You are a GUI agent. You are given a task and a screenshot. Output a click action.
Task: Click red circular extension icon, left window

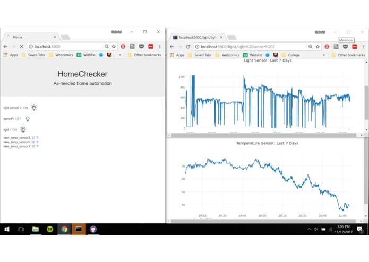(x=123, y=47)
